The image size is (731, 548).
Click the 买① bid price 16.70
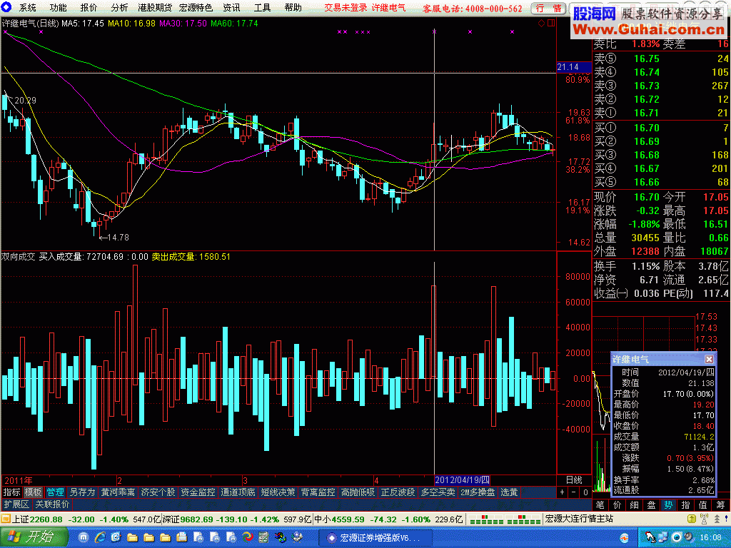click(647, 128)
